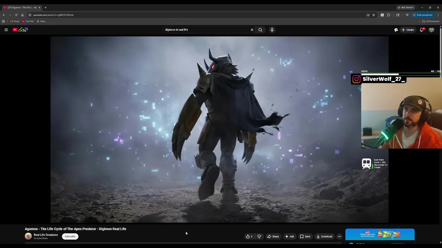Go back in browser history

4,15
